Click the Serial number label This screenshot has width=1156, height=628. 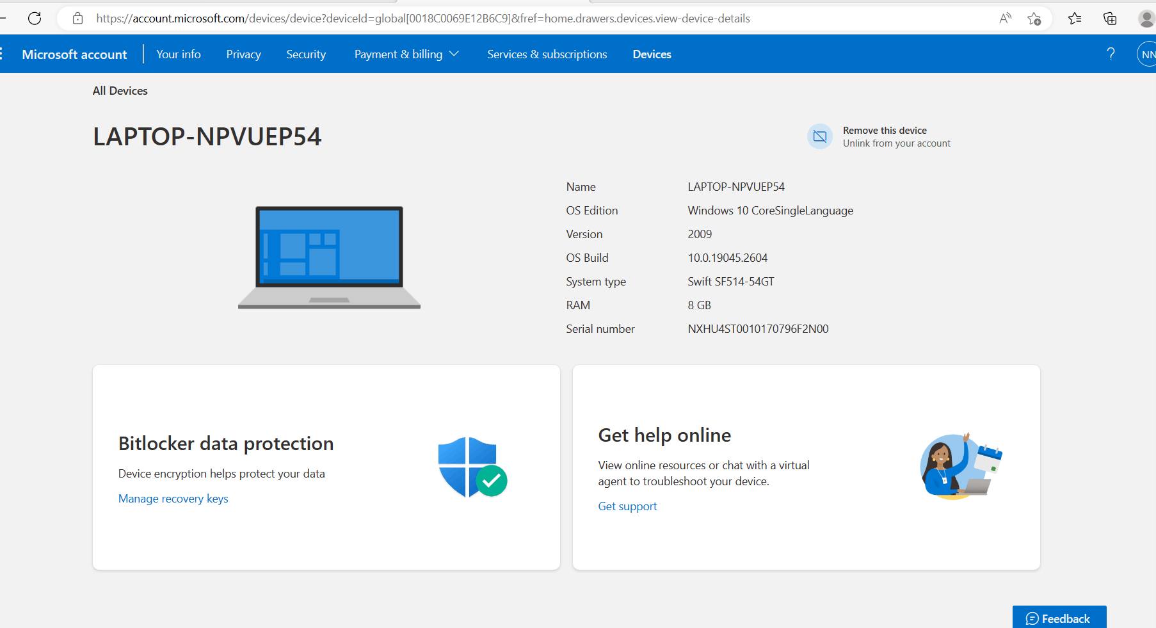pyautogui.click(x=600, y=329)
